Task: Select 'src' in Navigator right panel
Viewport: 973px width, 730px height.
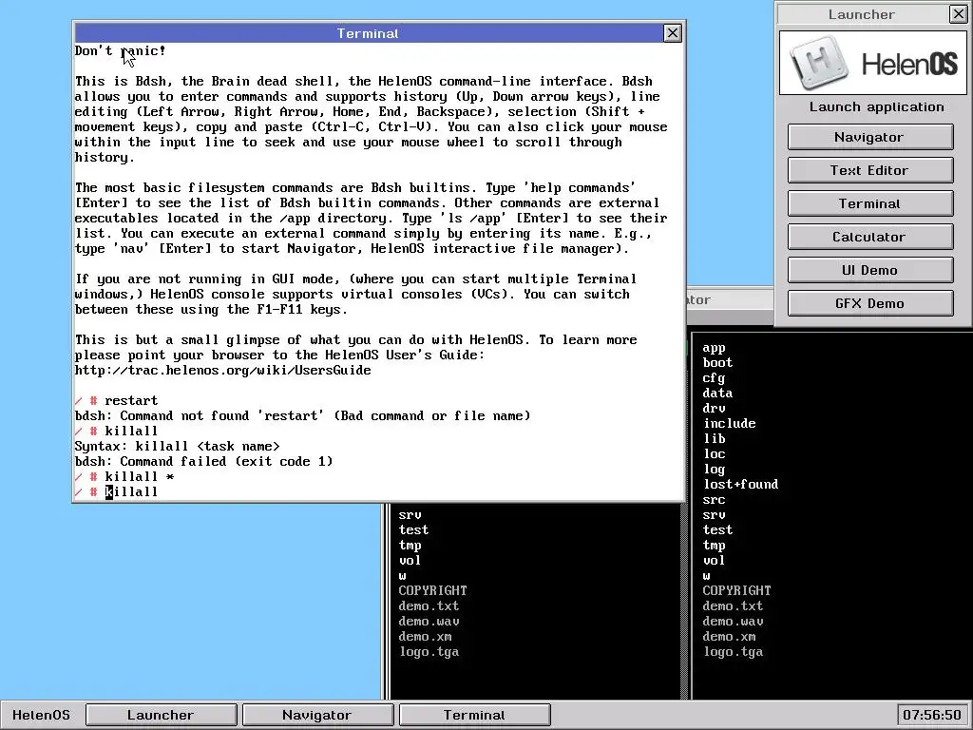Action: pyautogui.click(x=714, y=500)
